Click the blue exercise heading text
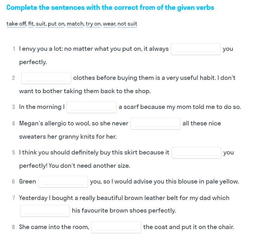The image size is (268, 242). (x=110, y=8)
